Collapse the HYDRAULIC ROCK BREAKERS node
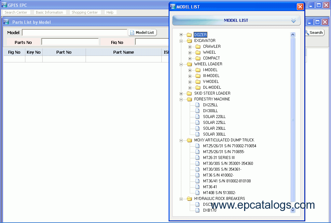 pyautogui.click(x=181, y=199)
